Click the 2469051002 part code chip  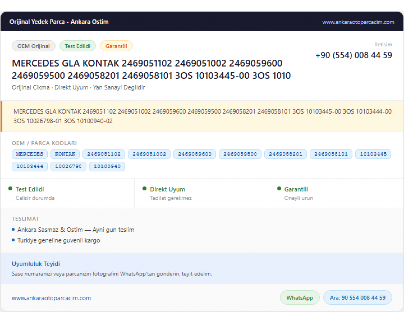coord(149,154)
